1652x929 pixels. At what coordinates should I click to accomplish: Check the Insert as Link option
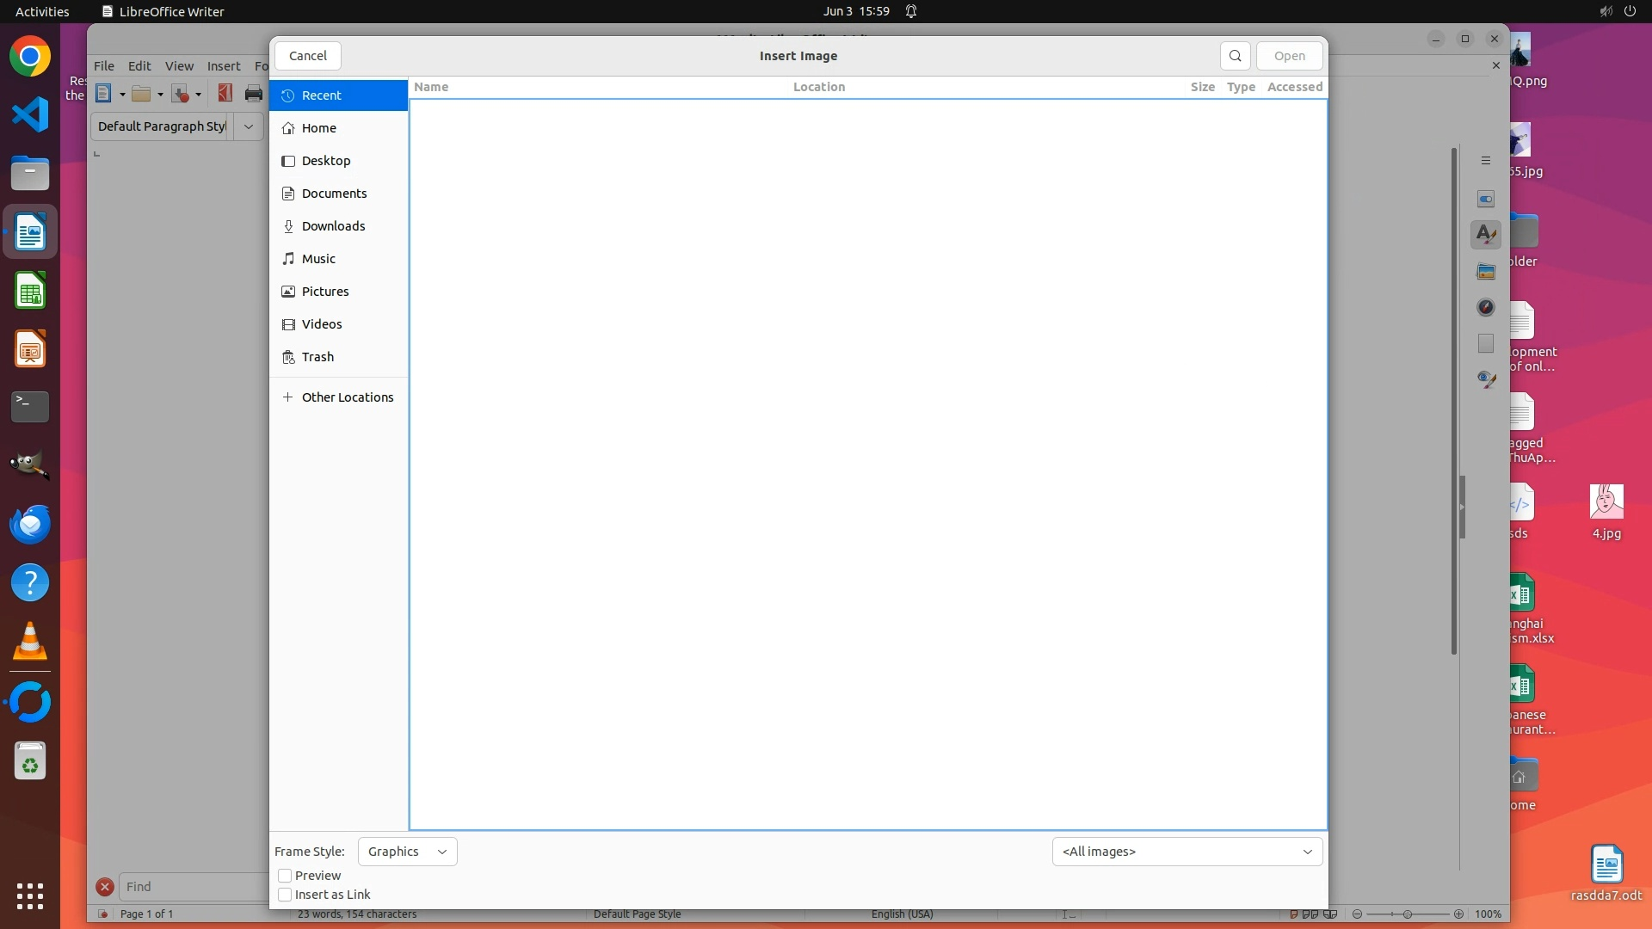(x=285, y=895)
